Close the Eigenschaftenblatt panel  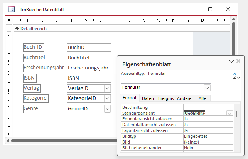click(x=238, y=61)
